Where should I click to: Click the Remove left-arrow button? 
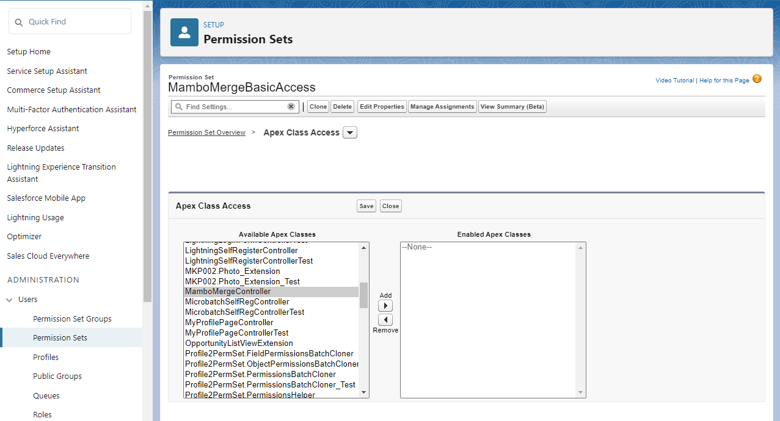pyautogui.click(x=385, y=320)
